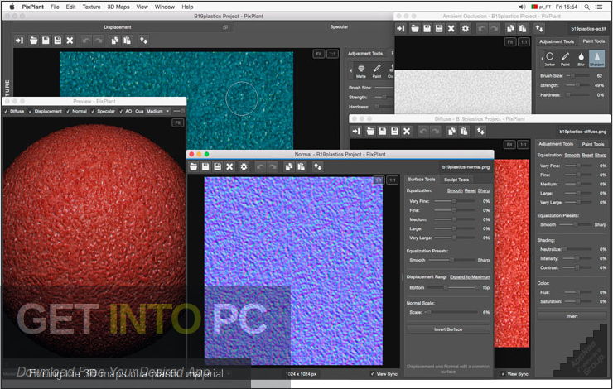Click 1:1 zoom button in Normal window
The image size is (613, 389).
tap(392, 180)
